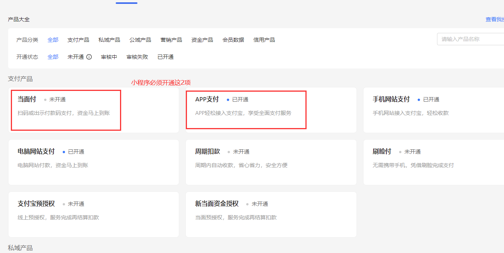Filter by 公域产品 category
The image size is (504, 253).
click(x=140, y=40)
